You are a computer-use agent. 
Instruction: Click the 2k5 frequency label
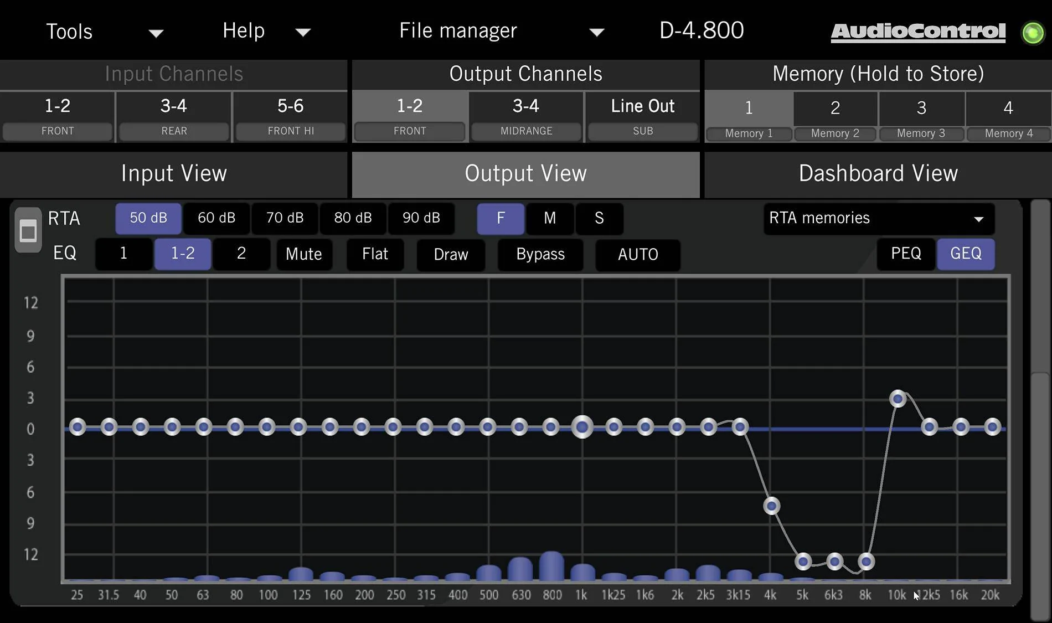705,595
